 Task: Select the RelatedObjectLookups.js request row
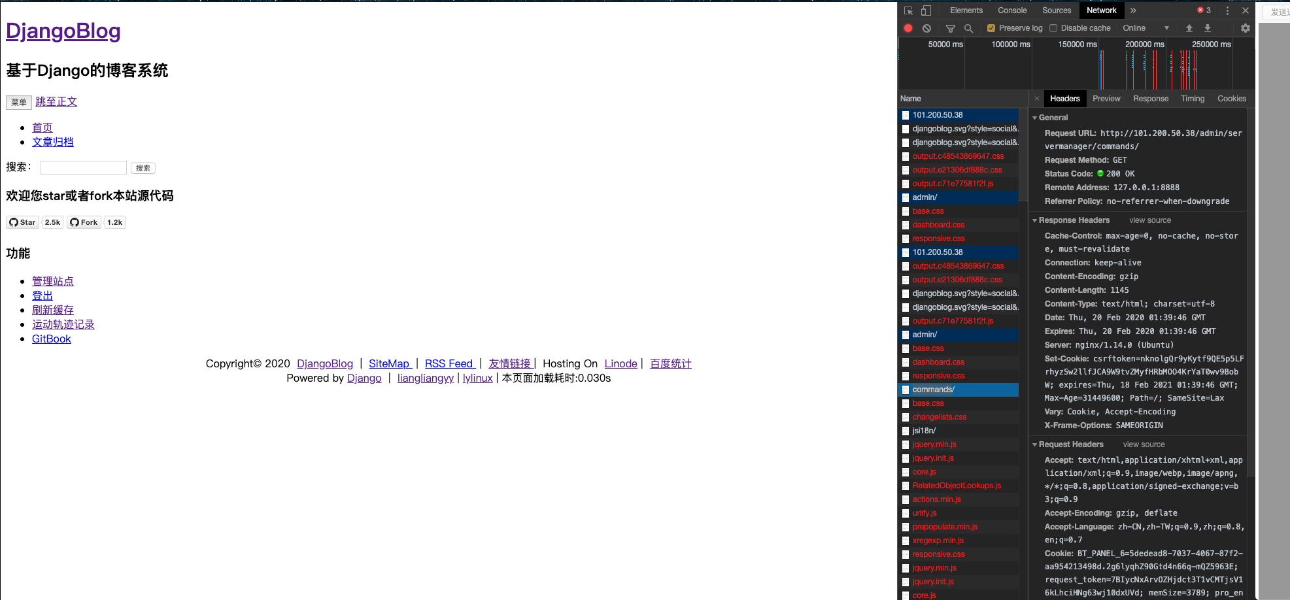click(x=959, y=486)
